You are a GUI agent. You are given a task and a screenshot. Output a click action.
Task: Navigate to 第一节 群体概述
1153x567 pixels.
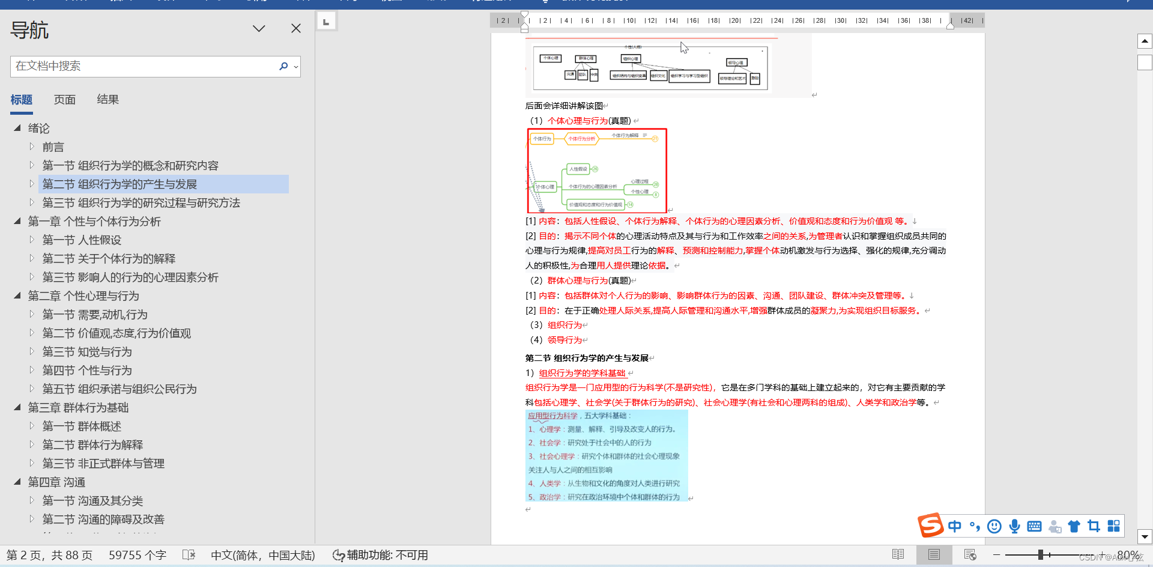(82, 426)
